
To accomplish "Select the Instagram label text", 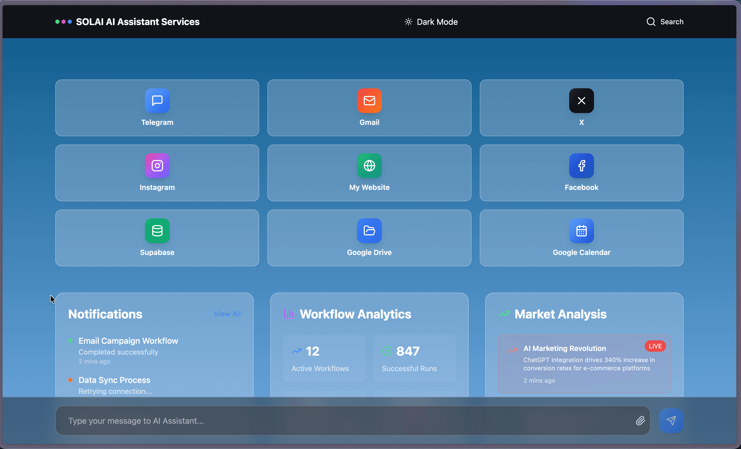I will tap(157, 187).
